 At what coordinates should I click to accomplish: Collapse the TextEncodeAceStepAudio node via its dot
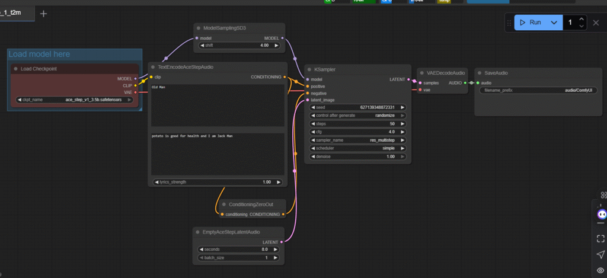tap(153, 67)
